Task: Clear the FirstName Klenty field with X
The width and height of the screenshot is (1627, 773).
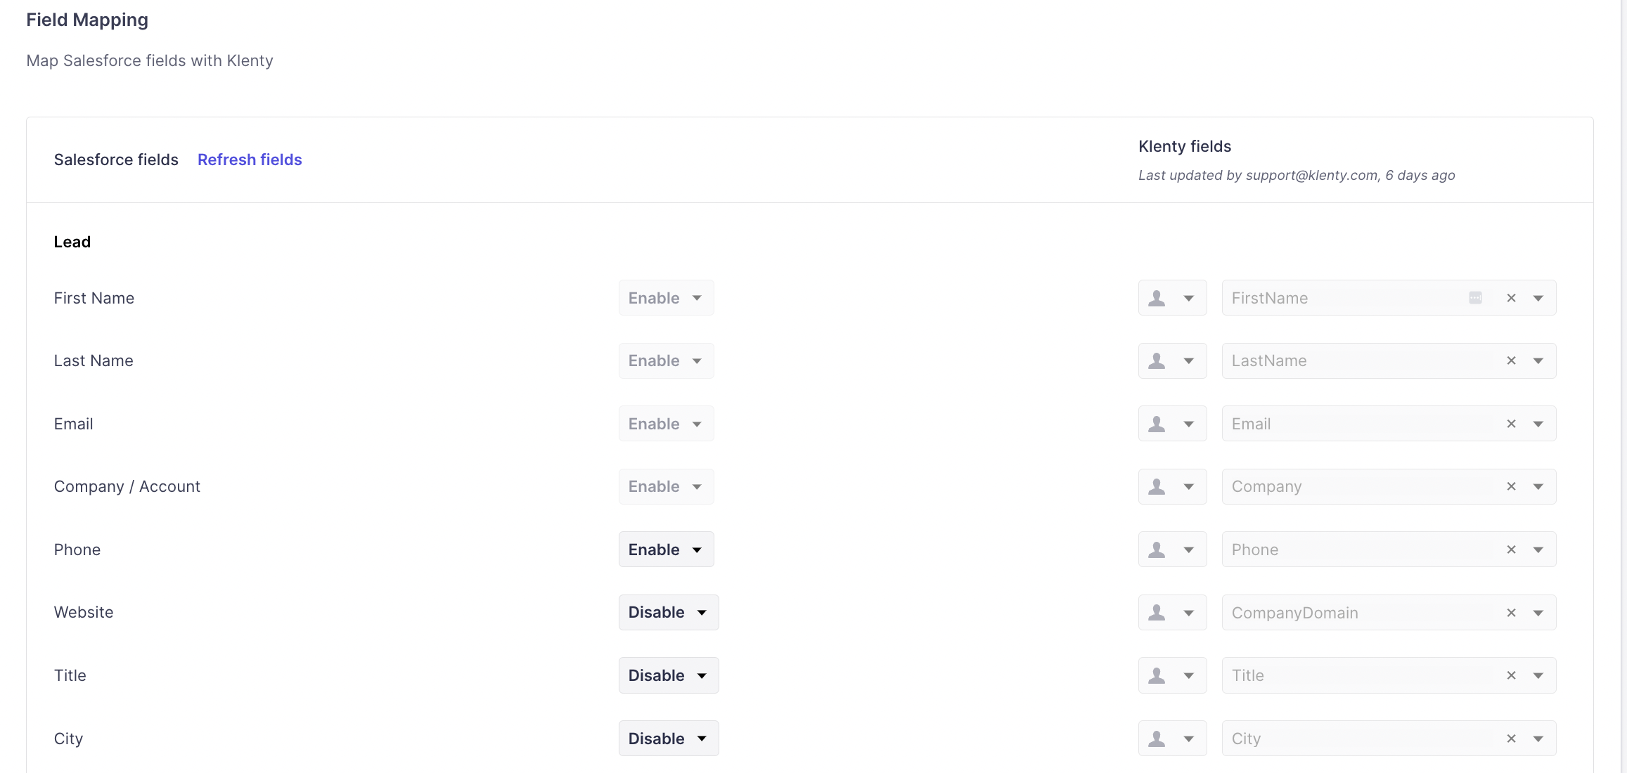Action: click(1511, 298)
